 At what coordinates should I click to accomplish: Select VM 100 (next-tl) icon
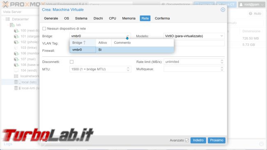coord(16,31)
